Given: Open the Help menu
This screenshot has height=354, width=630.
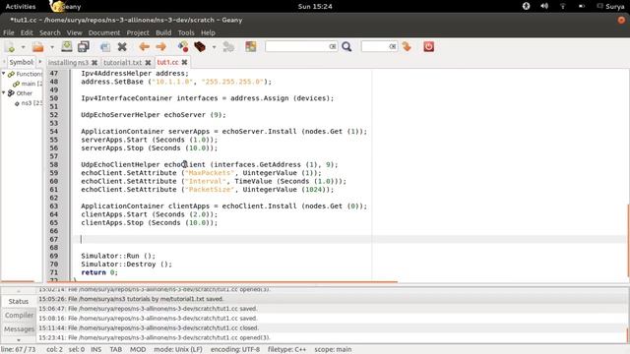Looking at the screenshot, I should (x=208, y=32).
